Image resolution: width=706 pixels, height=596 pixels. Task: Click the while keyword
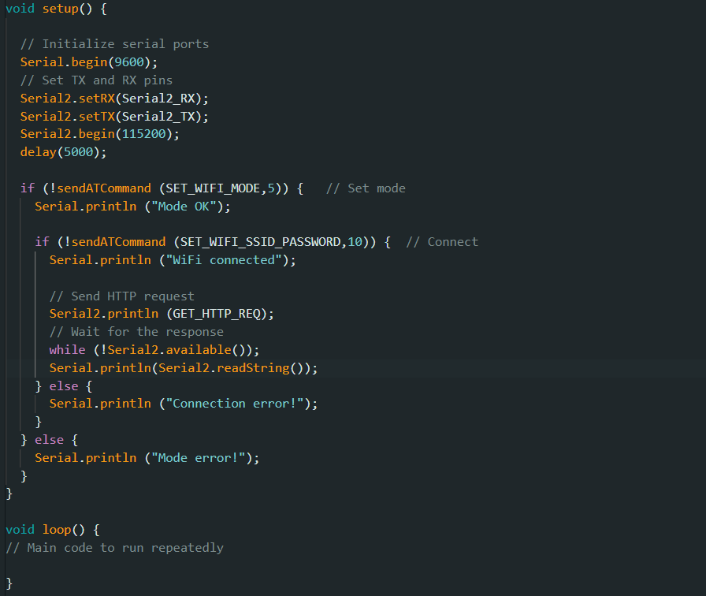click(66, 349)
